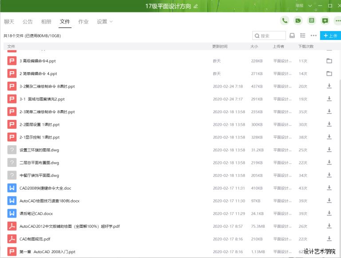The image size is (341, 258).
Task: Download CAD制图规范.pdf
Action: coord(329,239)
